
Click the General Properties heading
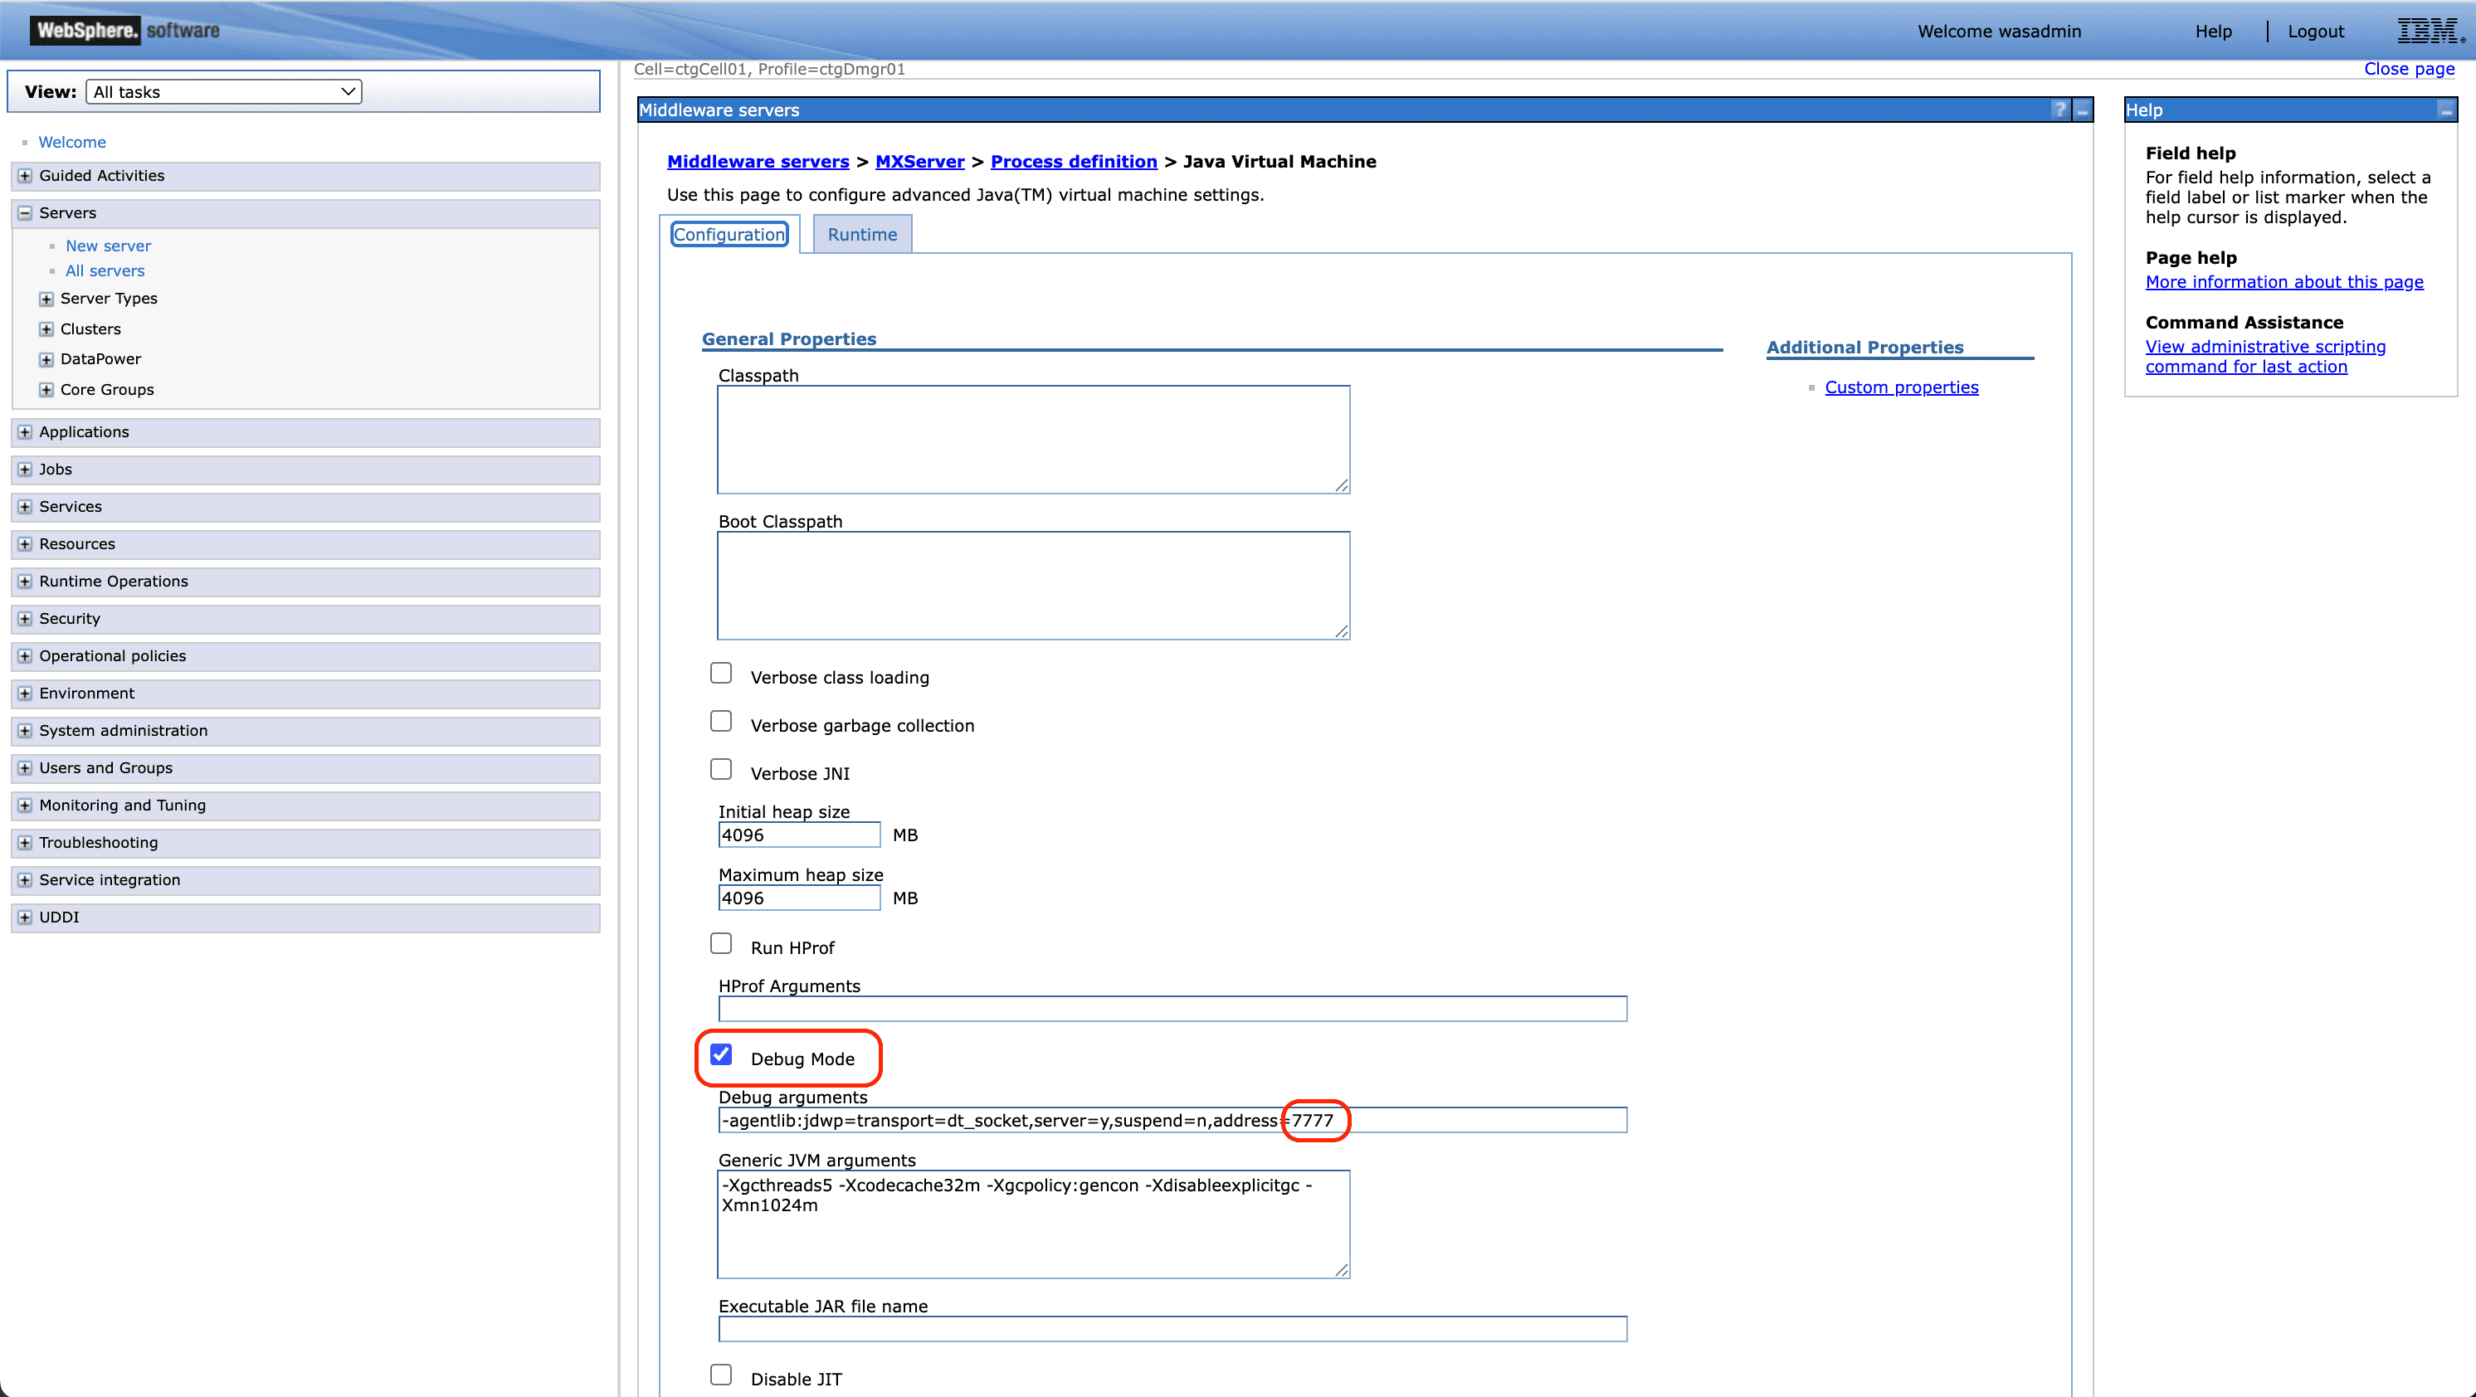coord(789,339)
